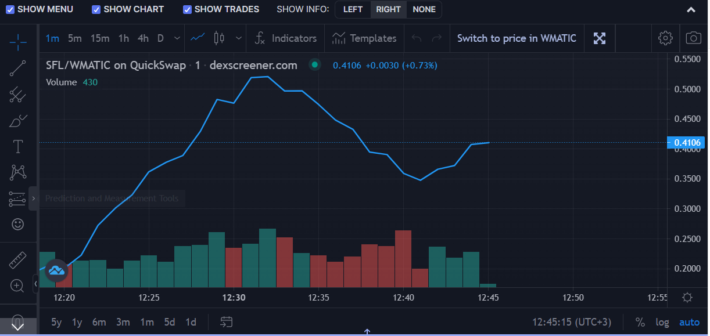Screen dimensions: 710x336
Task: Set date range to 3m
Action: 123,322
